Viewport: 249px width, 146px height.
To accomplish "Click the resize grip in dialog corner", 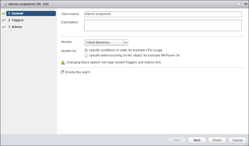I will (x=247, y=144).
